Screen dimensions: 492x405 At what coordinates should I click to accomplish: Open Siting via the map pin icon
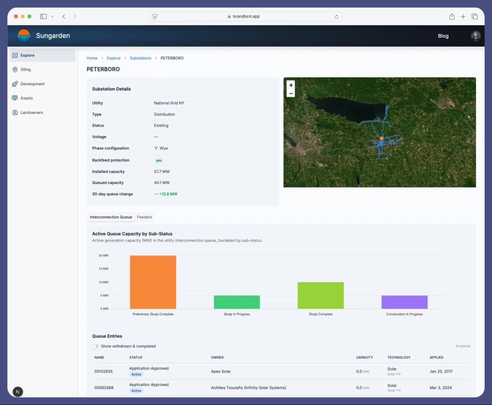[15, 70]
